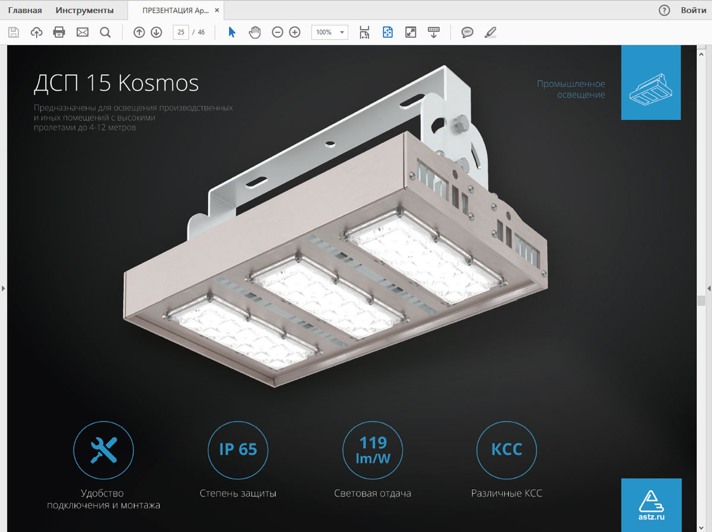Select the Selection arrow tool

pyautogui.click(x=232, y=33)
